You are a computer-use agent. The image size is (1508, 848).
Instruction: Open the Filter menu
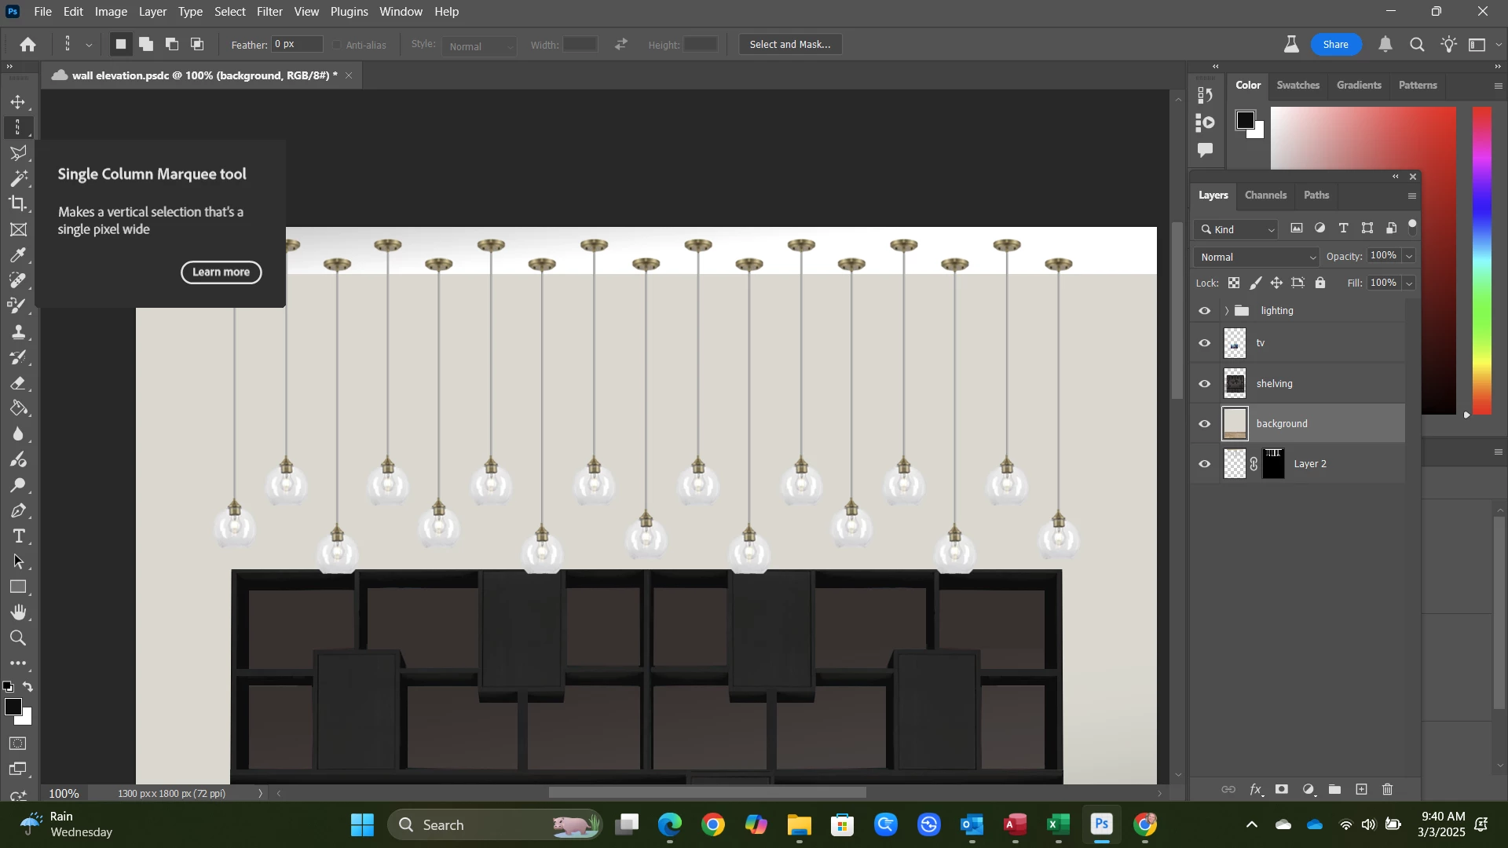[x=269, y=12]
